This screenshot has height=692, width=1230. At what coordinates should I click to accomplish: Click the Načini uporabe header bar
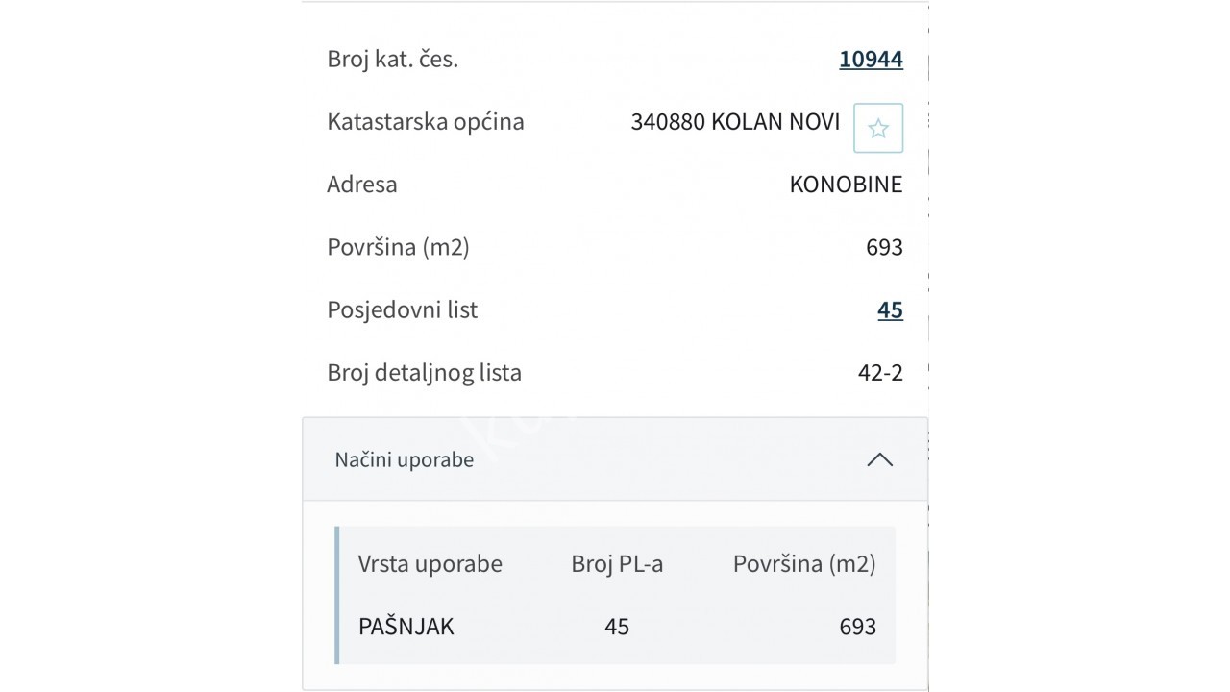click(x=615, y=459)
